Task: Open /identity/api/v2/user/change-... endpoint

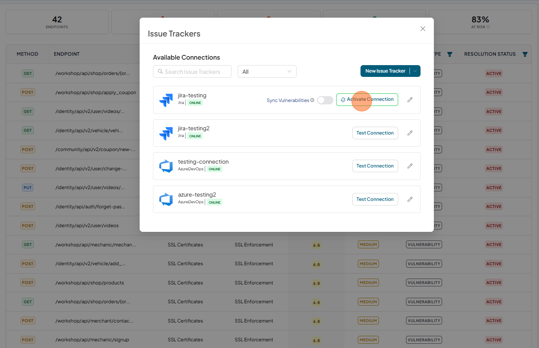Action: [91, 169]
